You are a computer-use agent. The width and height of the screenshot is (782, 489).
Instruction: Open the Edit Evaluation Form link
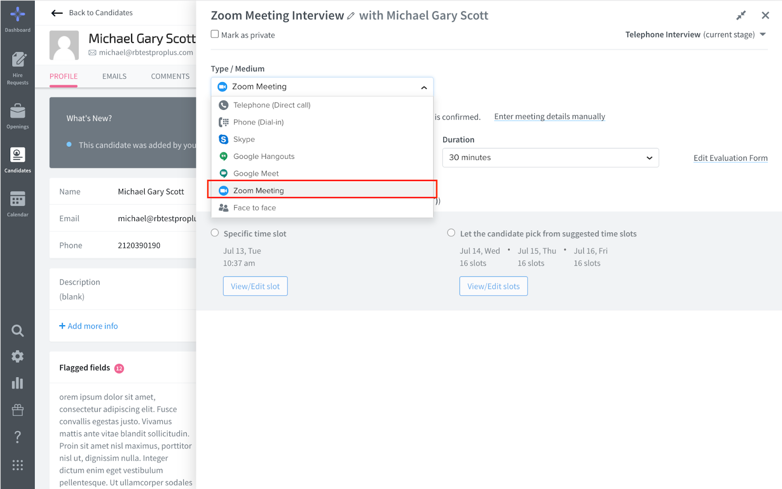point(730,158)
